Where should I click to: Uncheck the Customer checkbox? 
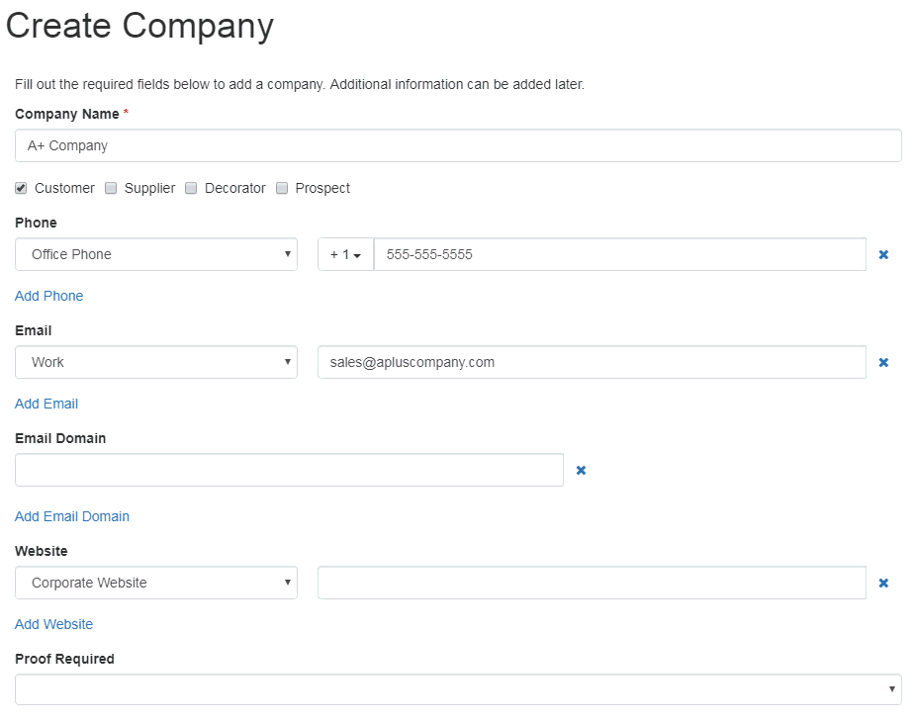pyautogui.click(x=21, y=188)
